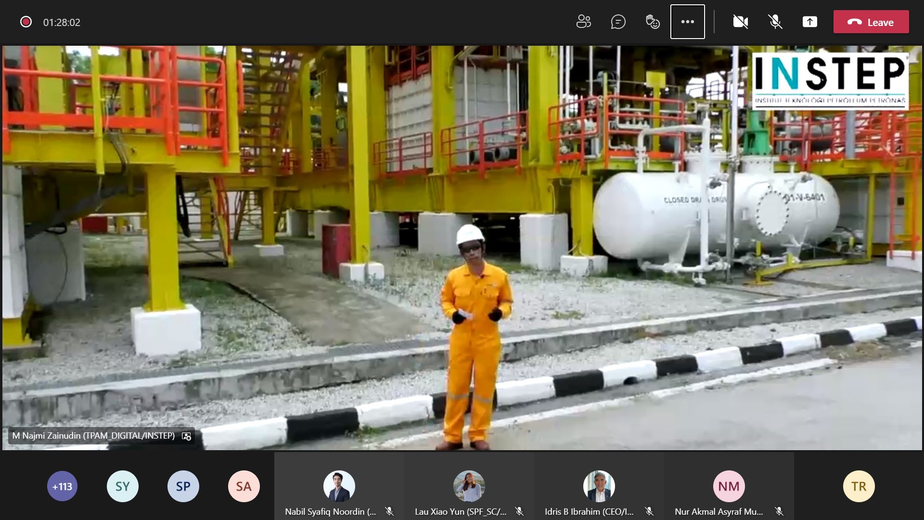Click the recording indicator dot

tap(25, 22)
